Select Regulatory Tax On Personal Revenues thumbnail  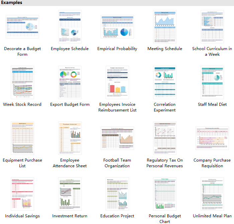click(165, 138)
